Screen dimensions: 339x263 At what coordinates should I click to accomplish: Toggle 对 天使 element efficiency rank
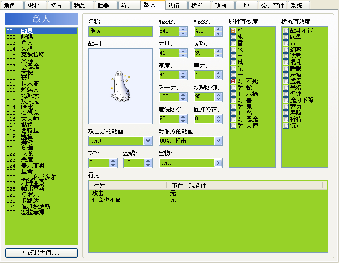pyautogui.click(x=233, y=126)
